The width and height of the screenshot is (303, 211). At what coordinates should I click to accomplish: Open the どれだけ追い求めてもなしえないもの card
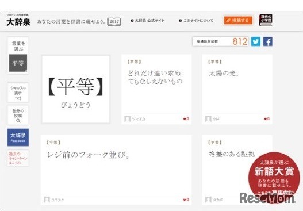(x=156, y=89)
